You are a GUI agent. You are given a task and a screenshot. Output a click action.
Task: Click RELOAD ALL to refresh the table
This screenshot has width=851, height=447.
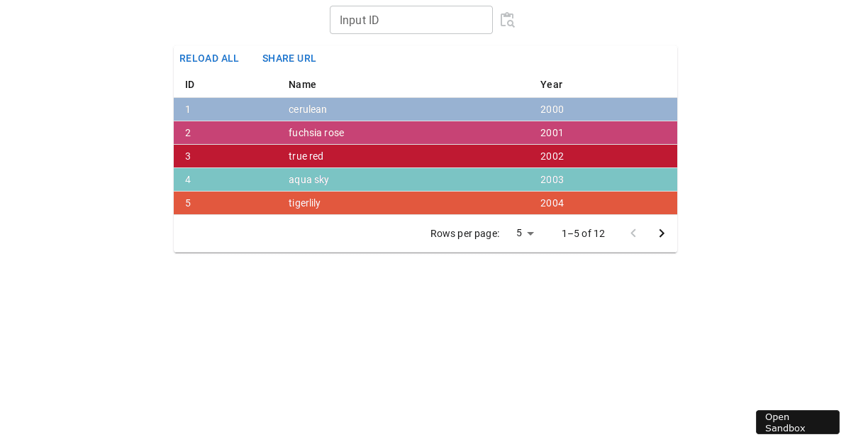click(x=208, y=58)
